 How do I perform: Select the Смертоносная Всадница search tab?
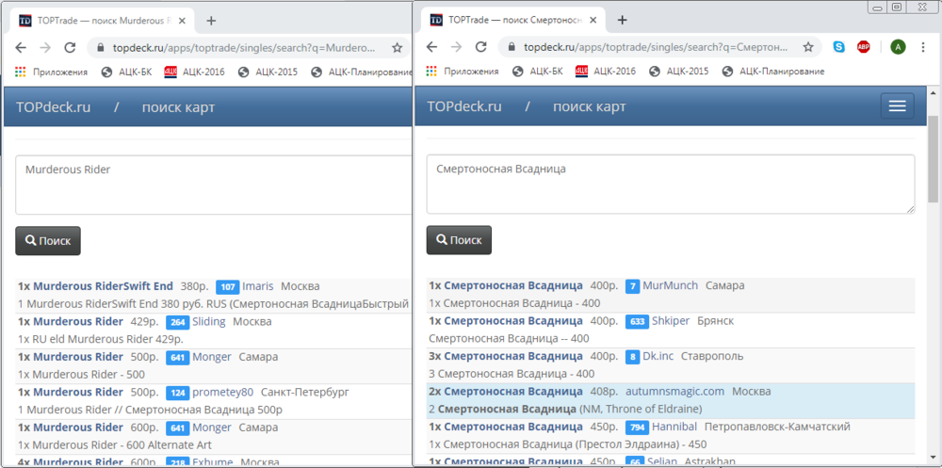[x=509, y=20]
